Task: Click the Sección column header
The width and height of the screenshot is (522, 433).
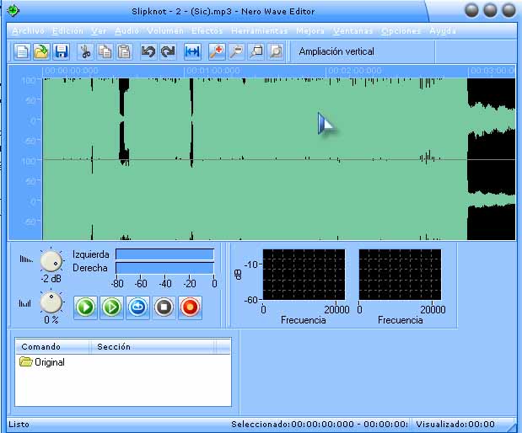Action: click(x=152, y=346)
